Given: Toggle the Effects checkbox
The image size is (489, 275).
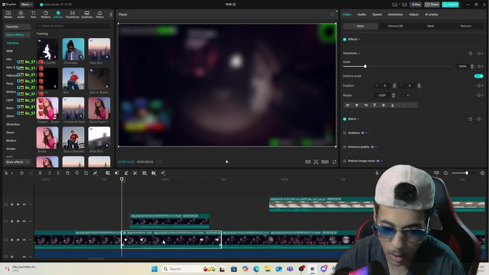Looking at the screenshot, I should 345,39.
